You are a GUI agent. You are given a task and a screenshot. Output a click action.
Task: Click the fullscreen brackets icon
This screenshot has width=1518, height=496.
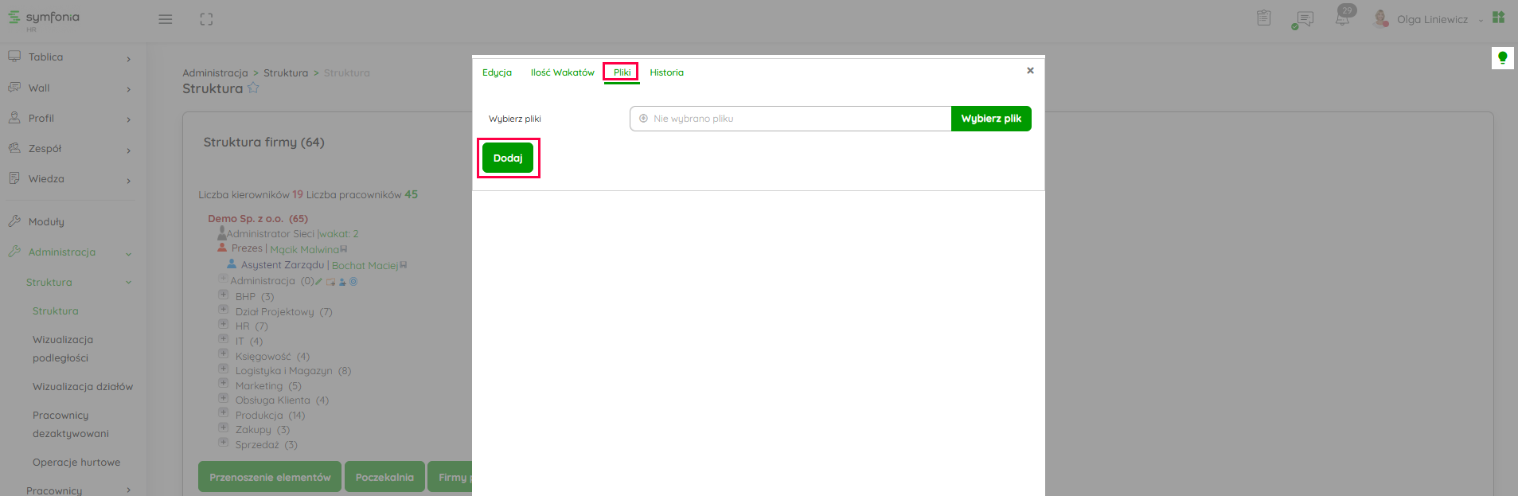(206, 19)
